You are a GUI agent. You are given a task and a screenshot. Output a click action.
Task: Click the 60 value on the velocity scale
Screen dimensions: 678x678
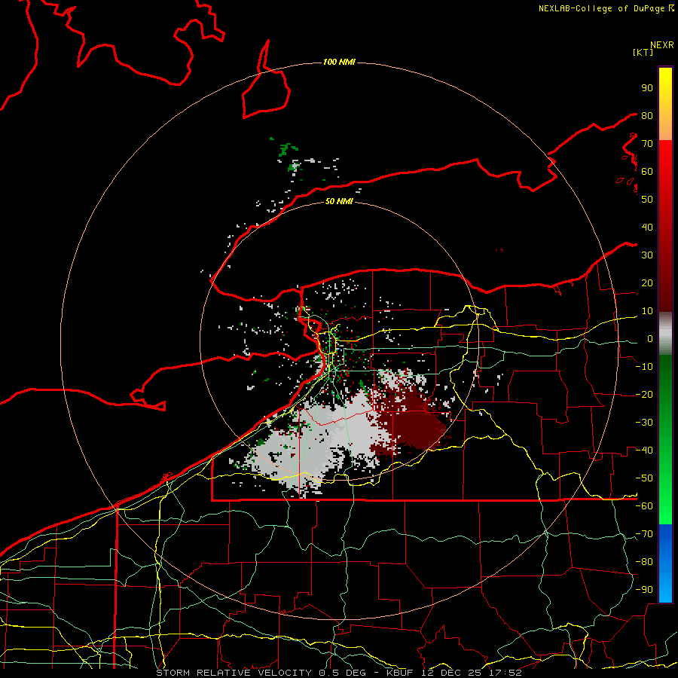click(x=647, y=171)
